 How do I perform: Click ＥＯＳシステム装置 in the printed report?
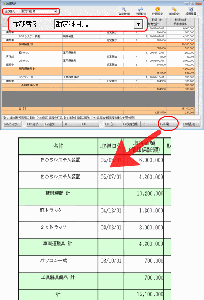click(60, 177)
